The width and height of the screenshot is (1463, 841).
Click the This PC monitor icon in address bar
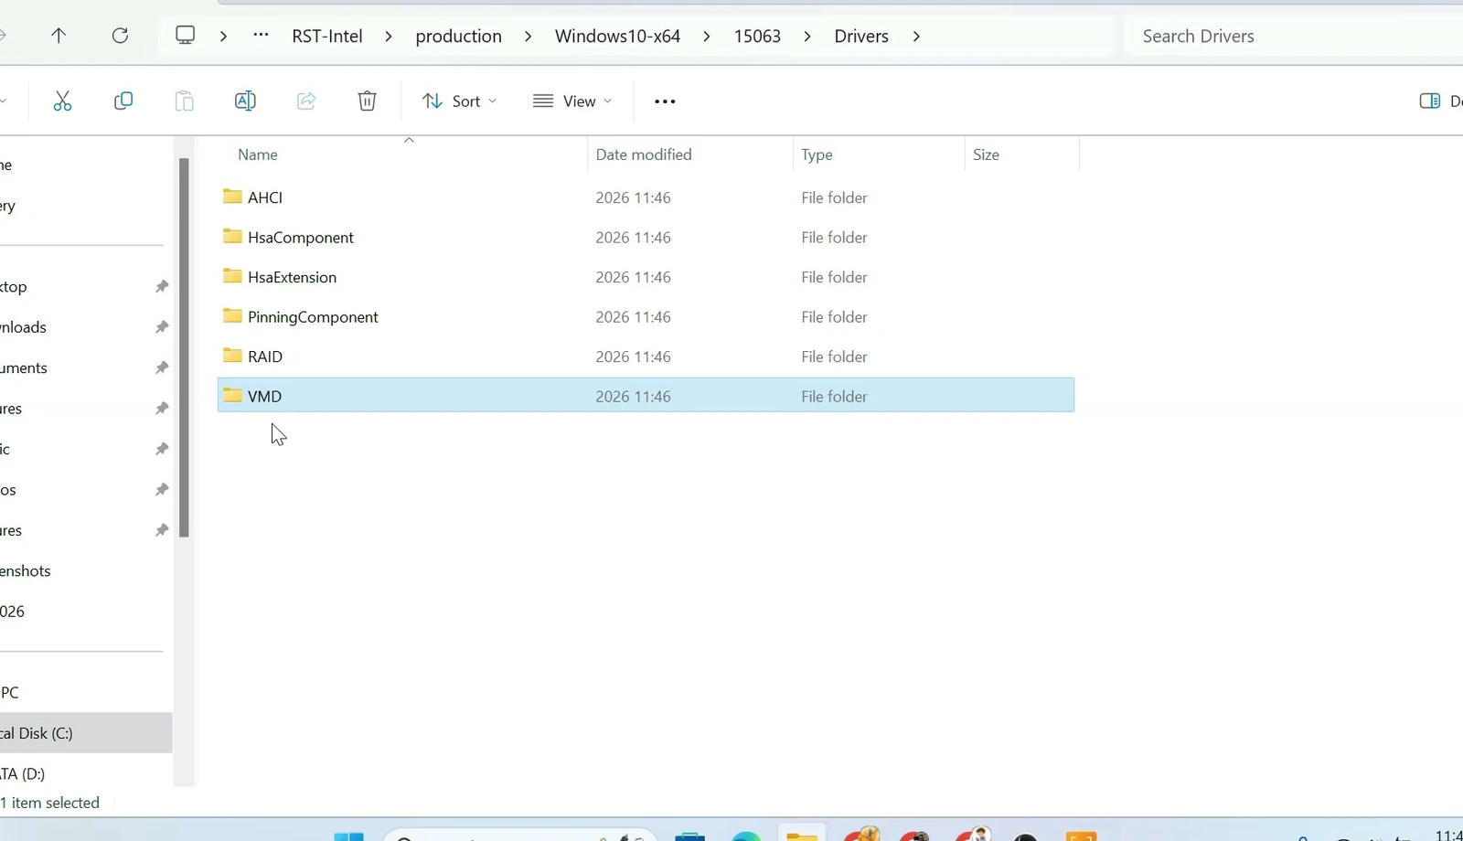coord(186,36)
